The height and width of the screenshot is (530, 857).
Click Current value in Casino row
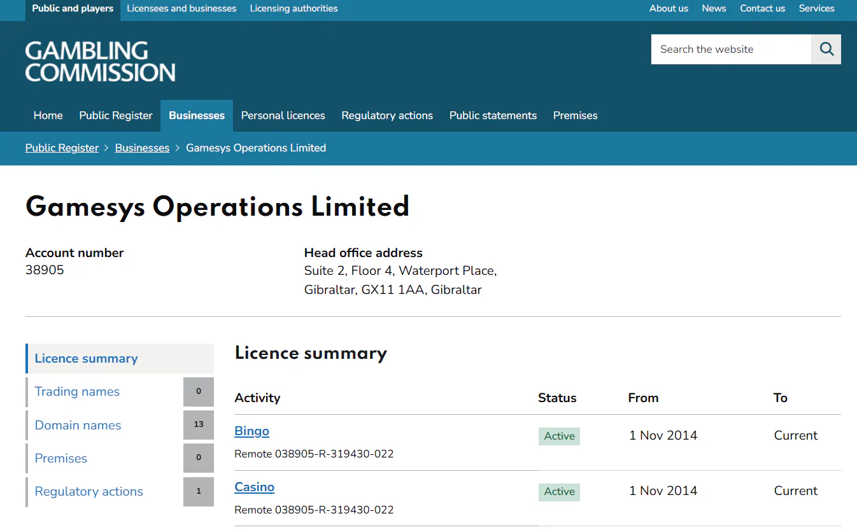796,491
